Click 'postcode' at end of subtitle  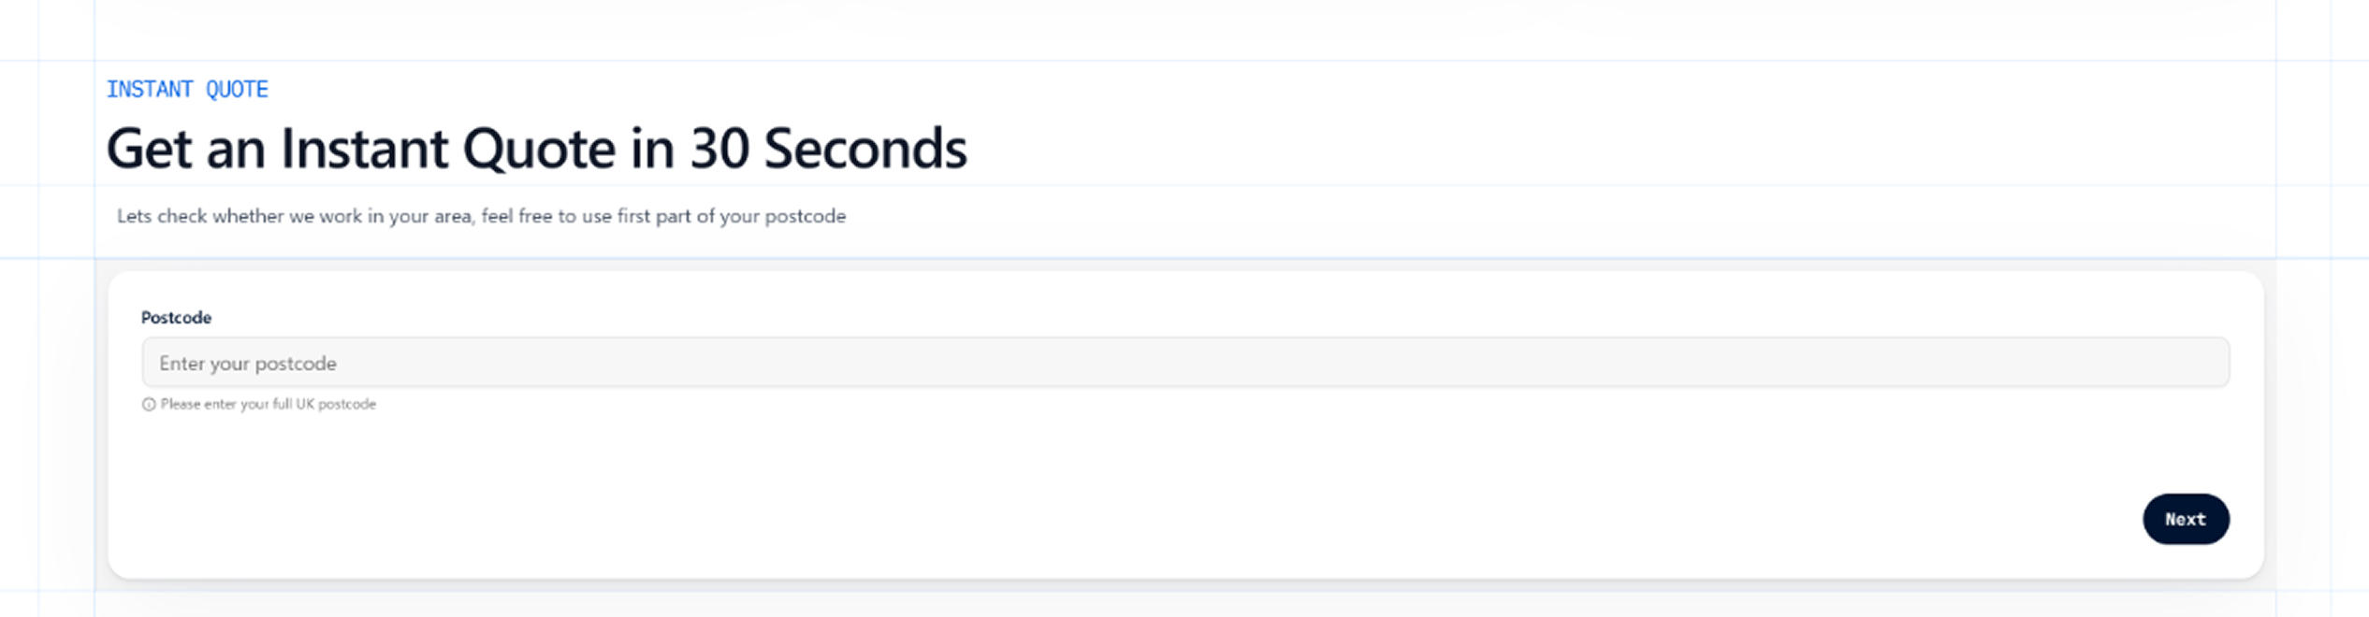tap(805, 217)
